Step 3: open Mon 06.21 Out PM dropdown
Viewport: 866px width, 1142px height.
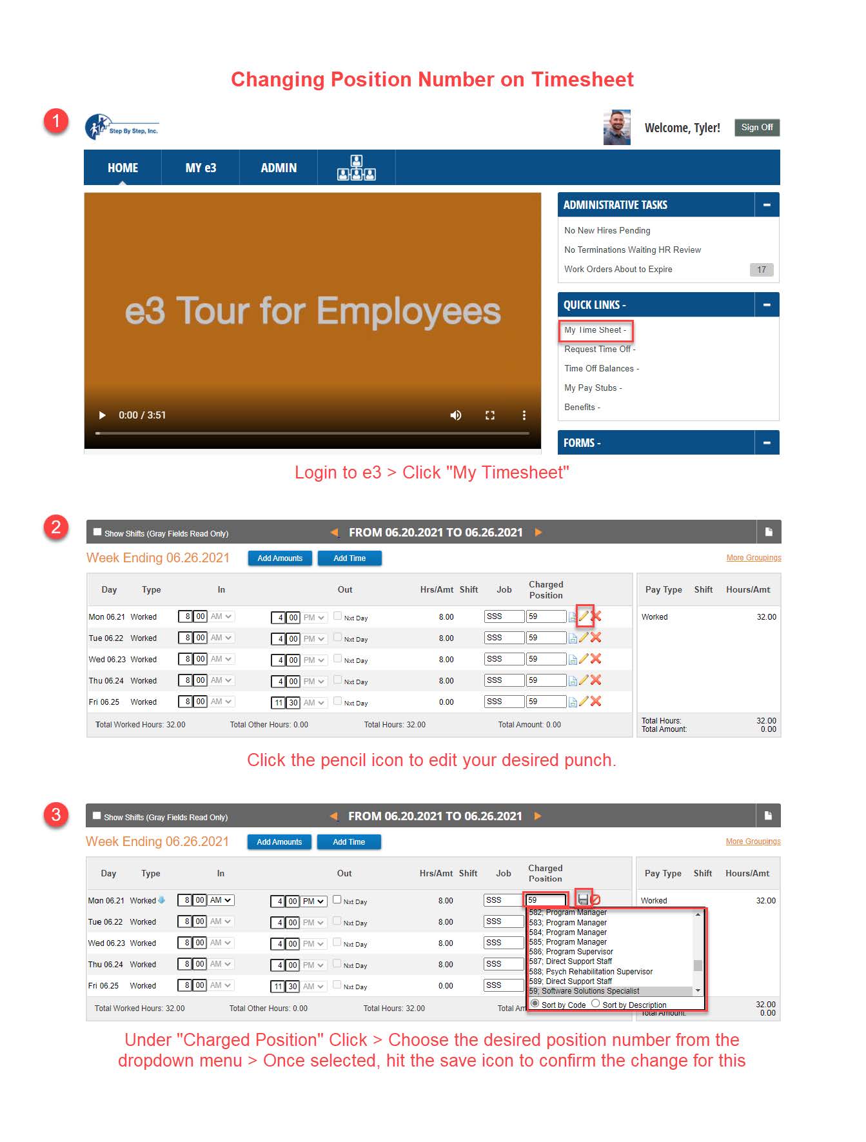point(314,901)
